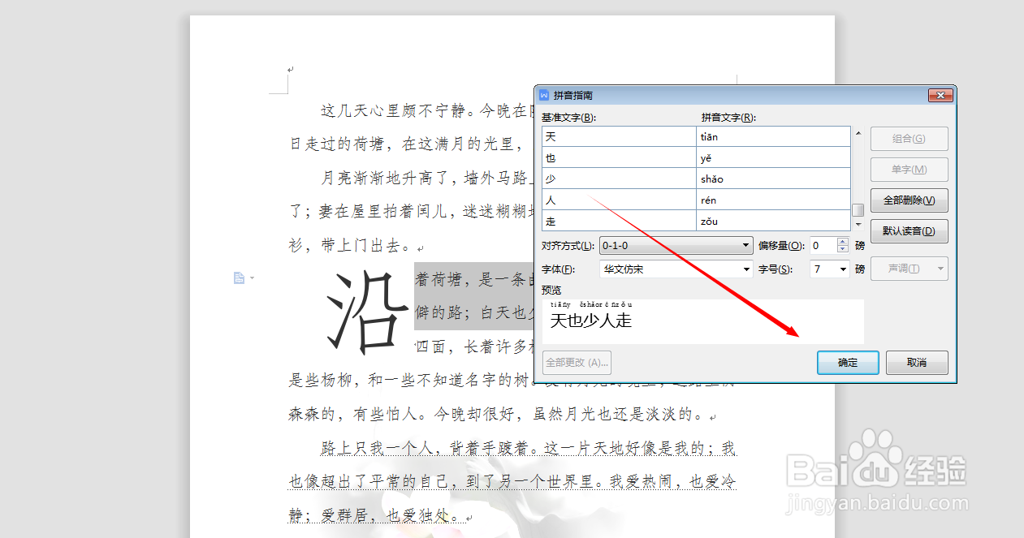Click the base text cell 走

pyautogui.click(x=617, y=220)
